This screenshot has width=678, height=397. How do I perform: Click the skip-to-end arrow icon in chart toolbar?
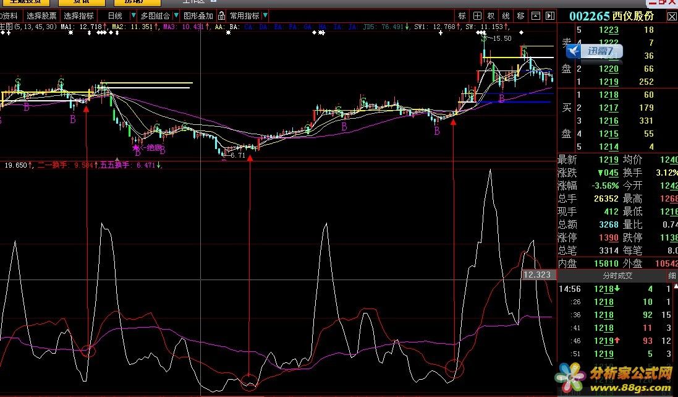tap(550, 16)
